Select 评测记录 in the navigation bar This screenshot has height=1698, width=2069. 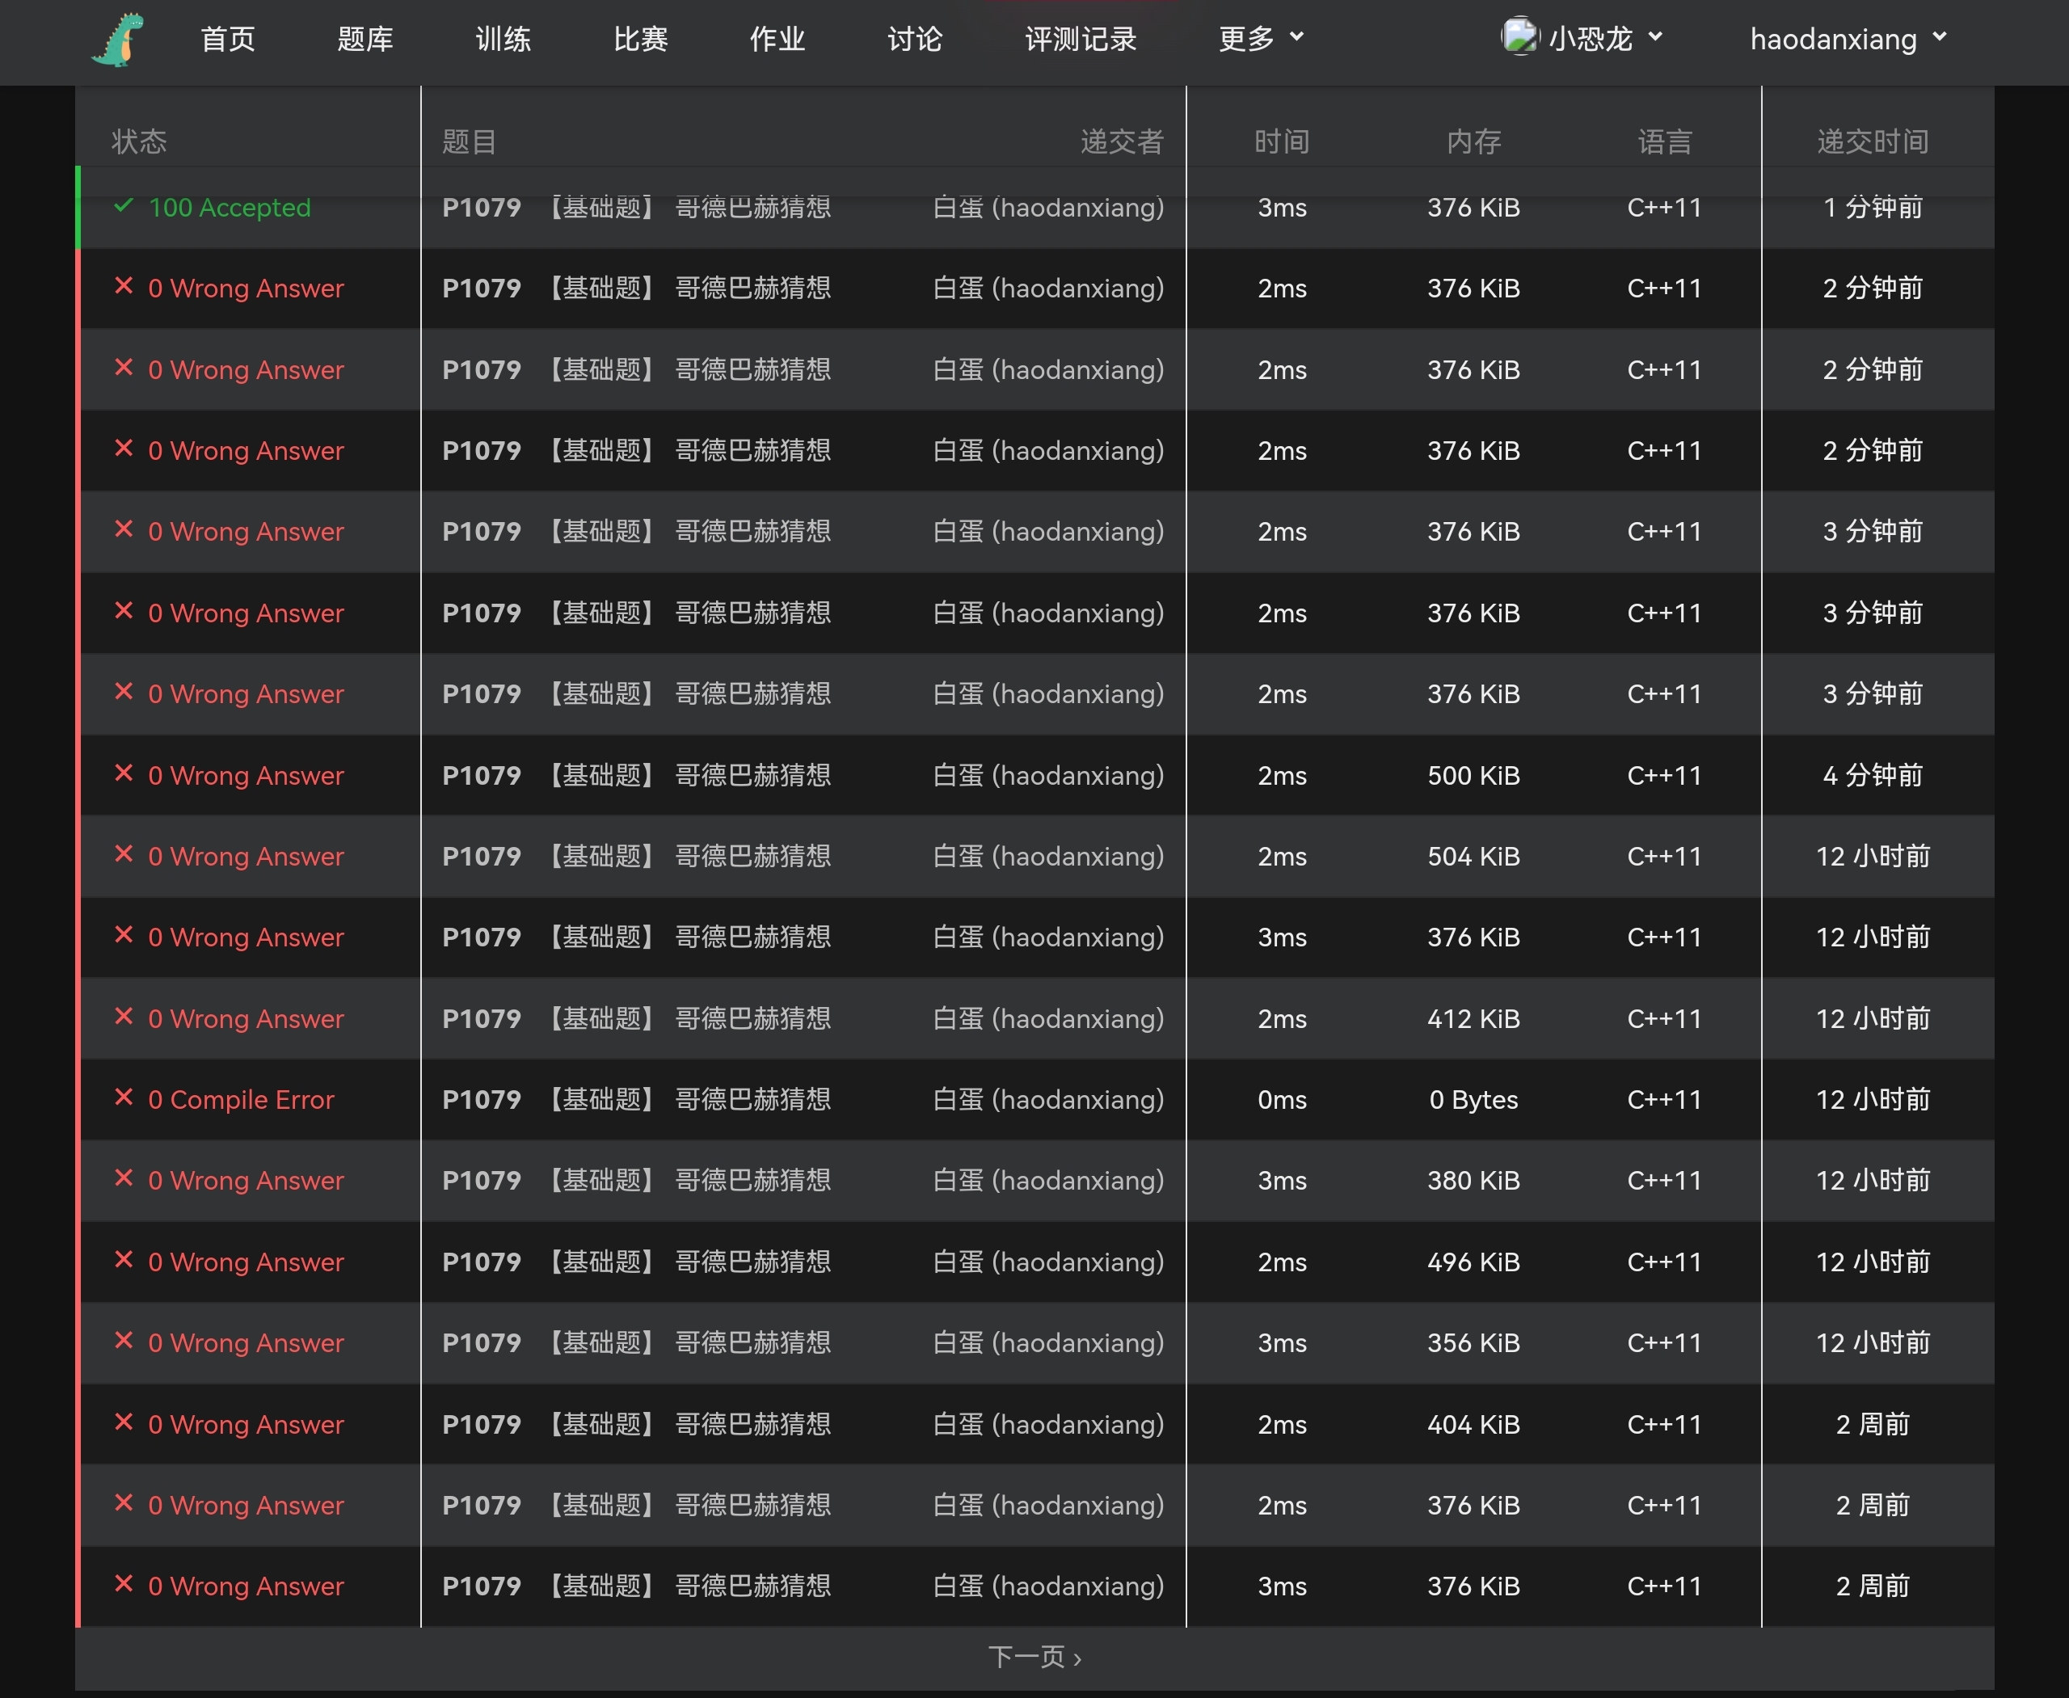(1081, 39)
